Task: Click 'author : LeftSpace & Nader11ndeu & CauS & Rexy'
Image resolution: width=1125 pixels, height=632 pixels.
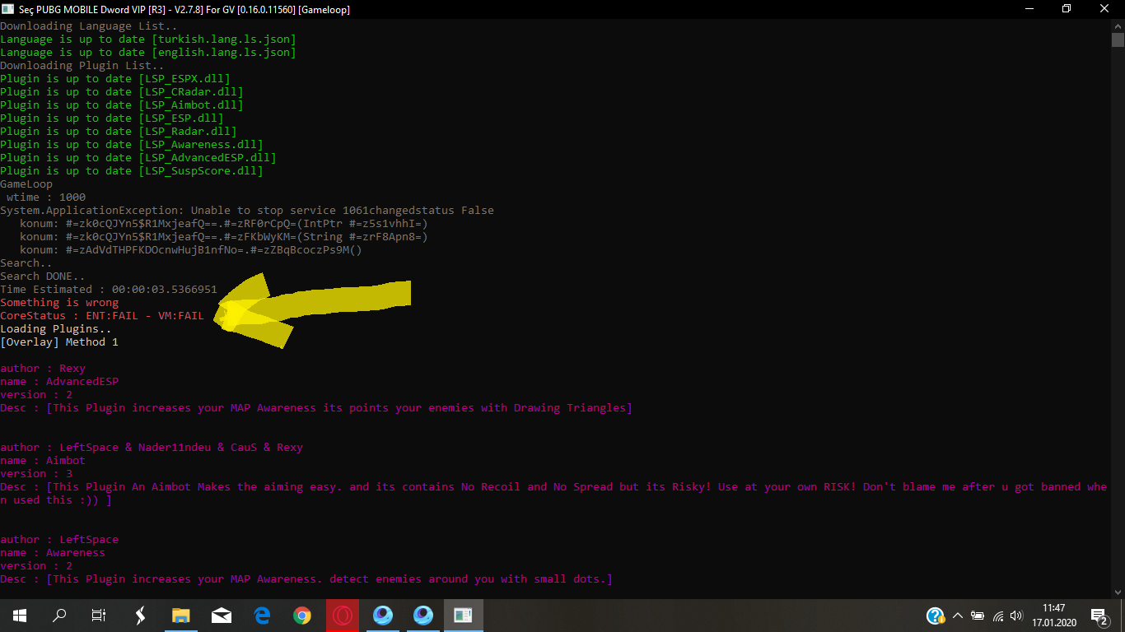Action: pos(152,448)
